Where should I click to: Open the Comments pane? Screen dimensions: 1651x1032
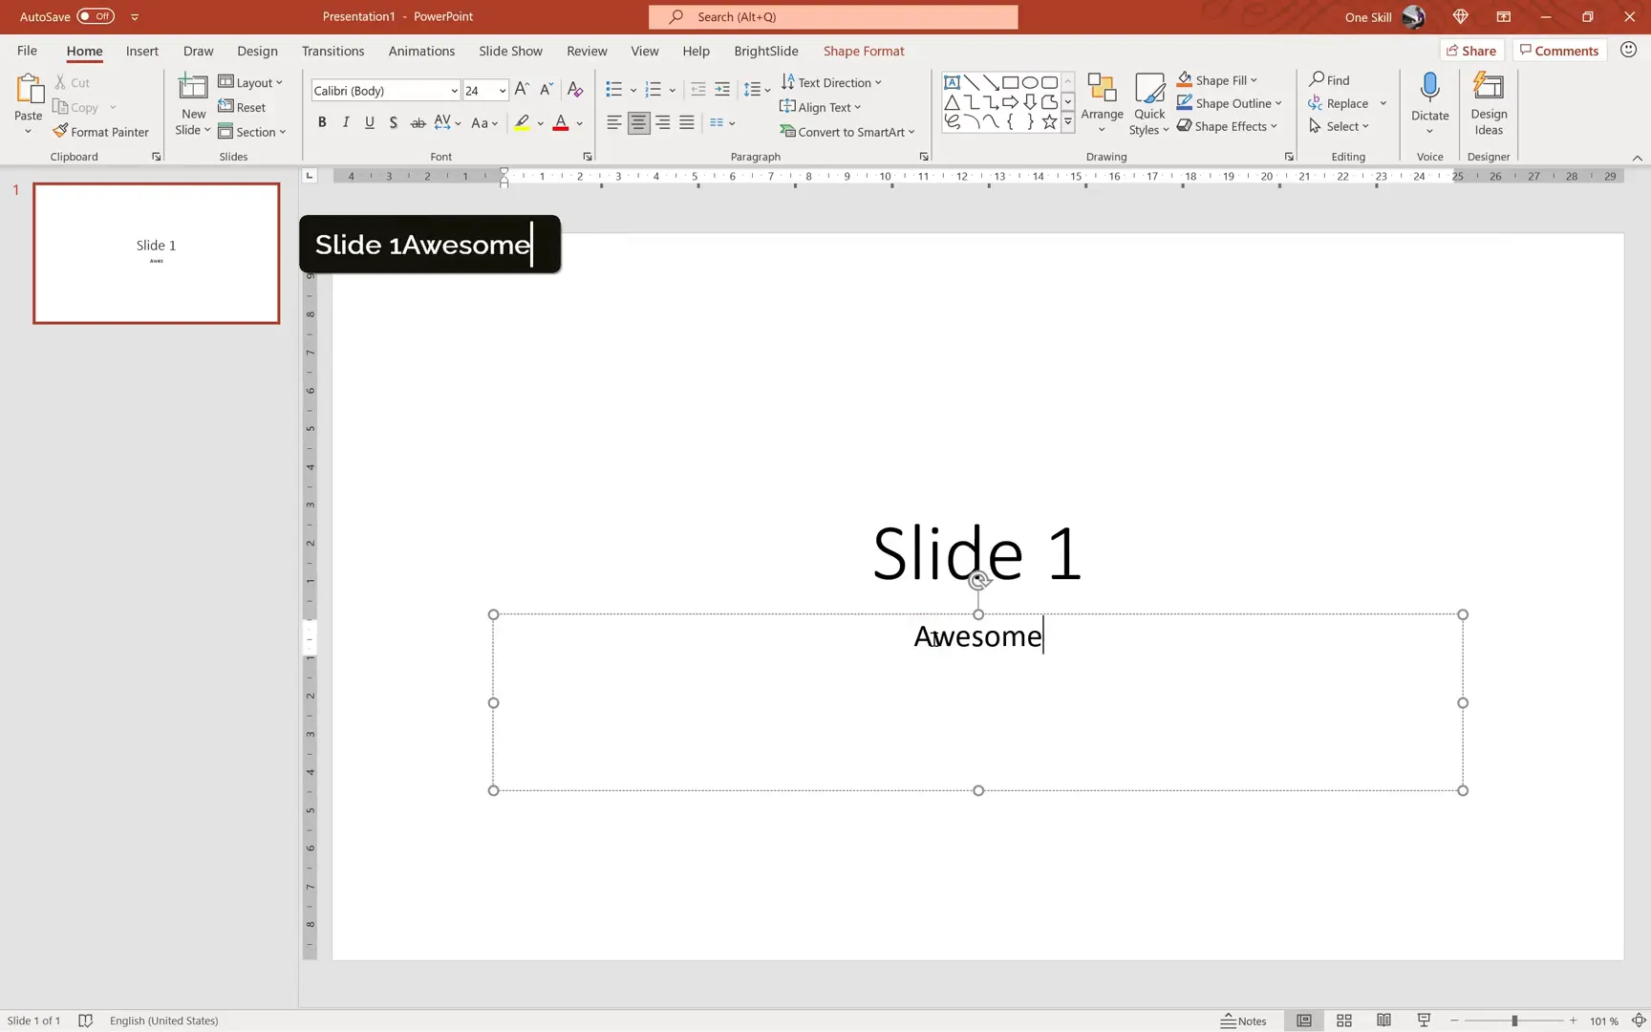point(1559,51)
